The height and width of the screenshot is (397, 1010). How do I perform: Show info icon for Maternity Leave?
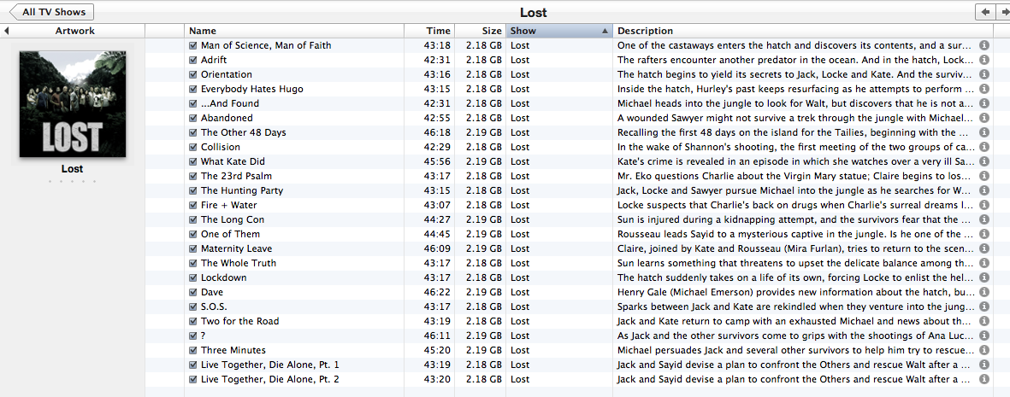tap(983, 248)
